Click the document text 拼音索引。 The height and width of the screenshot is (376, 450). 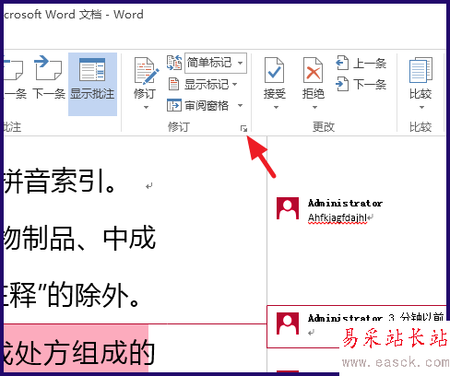(x=60, y=181)
